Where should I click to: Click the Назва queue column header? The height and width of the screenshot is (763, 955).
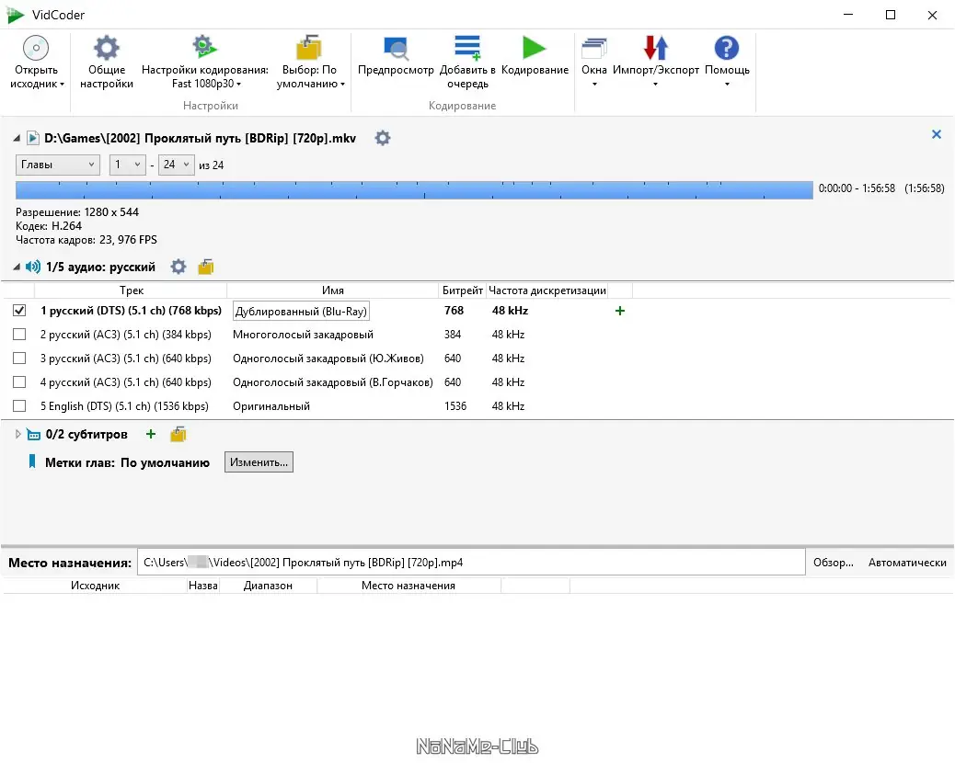(x=202, y=586)
